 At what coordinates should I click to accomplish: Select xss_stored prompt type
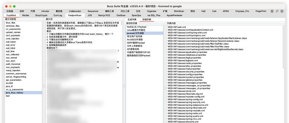point(23,58)
